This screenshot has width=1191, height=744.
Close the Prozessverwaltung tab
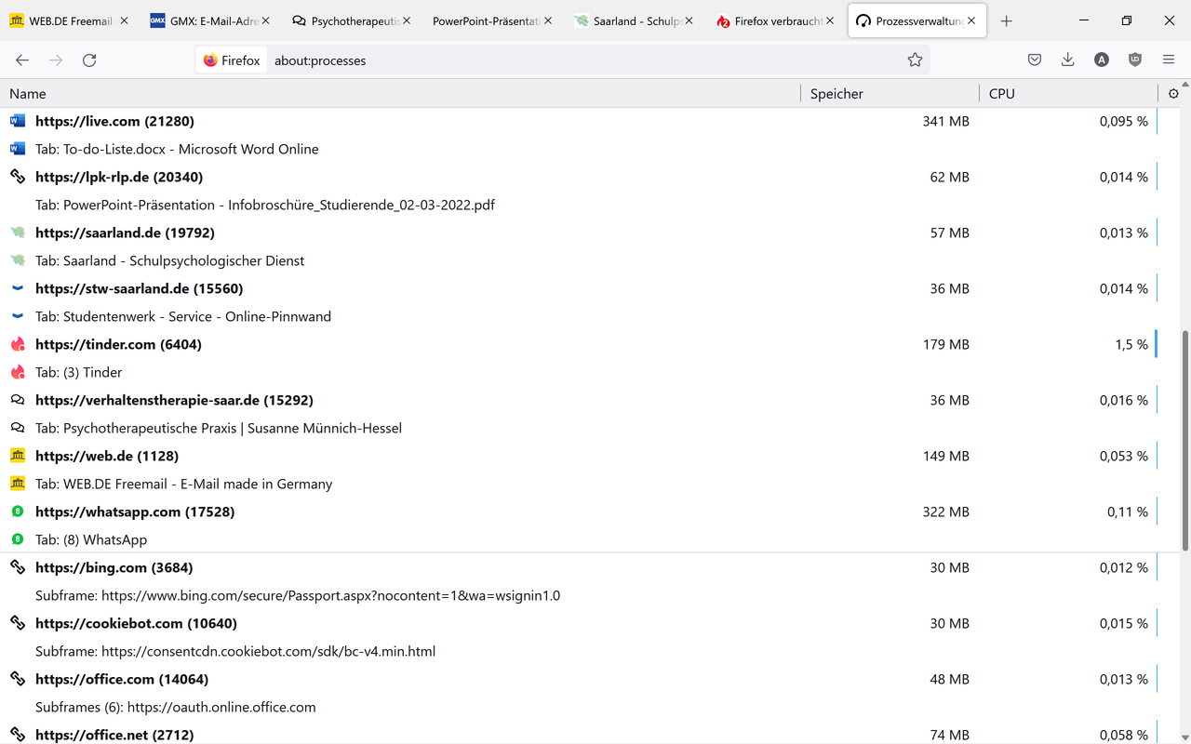972,20
